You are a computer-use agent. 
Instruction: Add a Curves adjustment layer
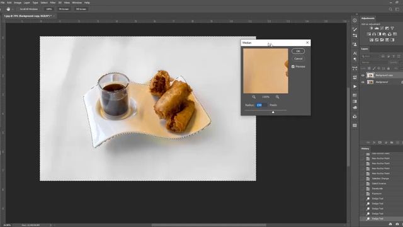[x=382, y=28]
